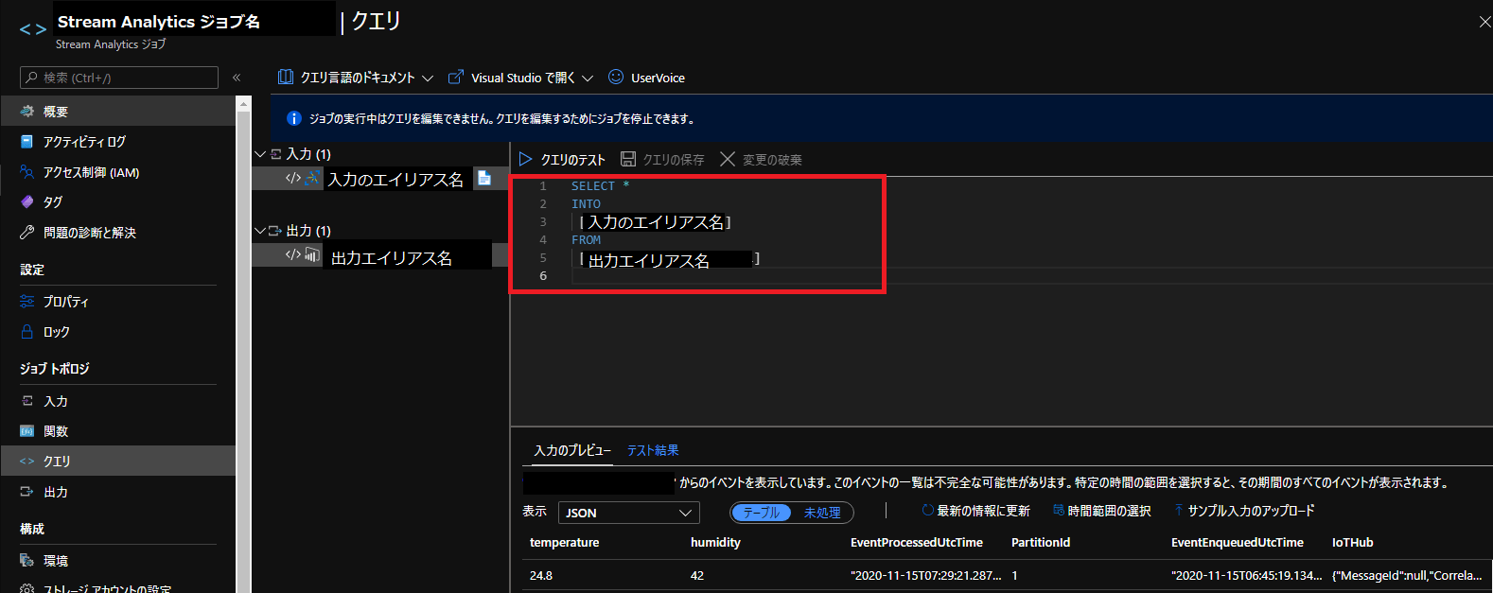The image size is (1493, 593).
Task: Select 入力のエイリアス名 in the tree
Action: tap(395, 179)
